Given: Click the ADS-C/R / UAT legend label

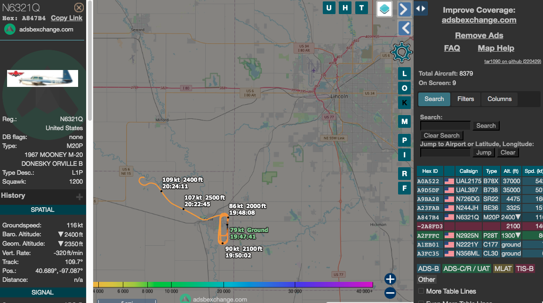Looking at the screenshot, I should click(466, 269).
